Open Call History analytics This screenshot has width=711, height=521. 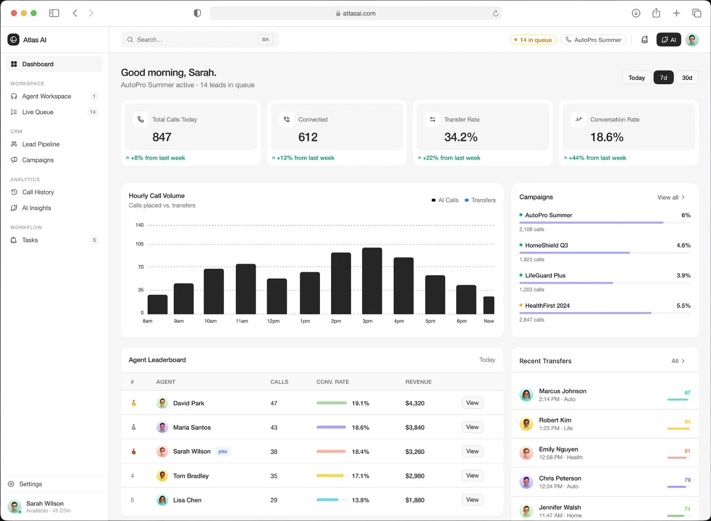tap(55, 192)
